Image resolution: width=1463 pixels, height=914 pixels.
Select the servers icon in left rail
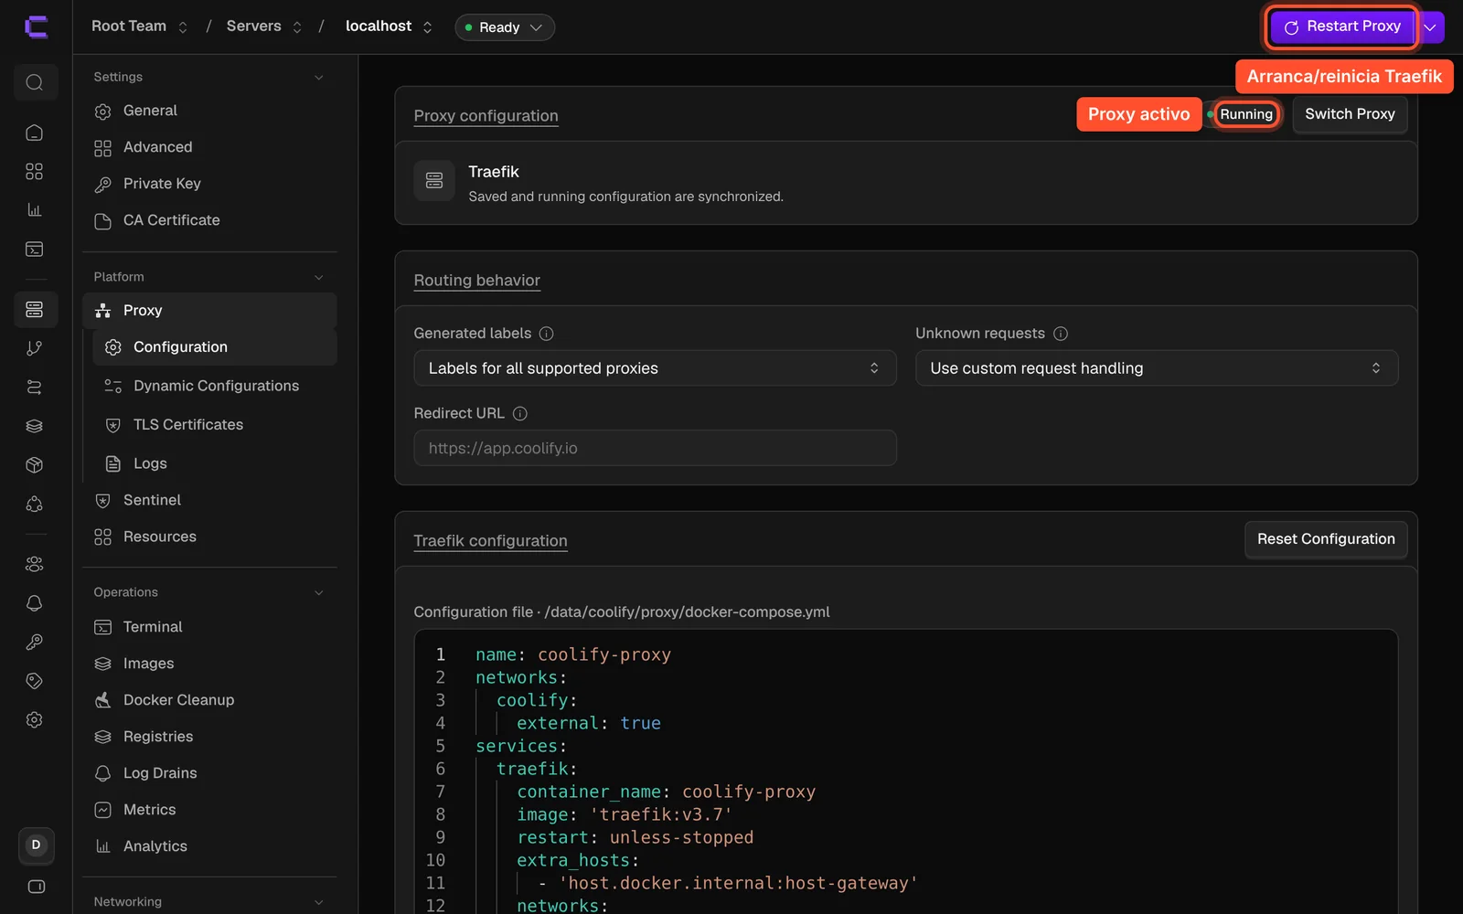coord(35,310)
